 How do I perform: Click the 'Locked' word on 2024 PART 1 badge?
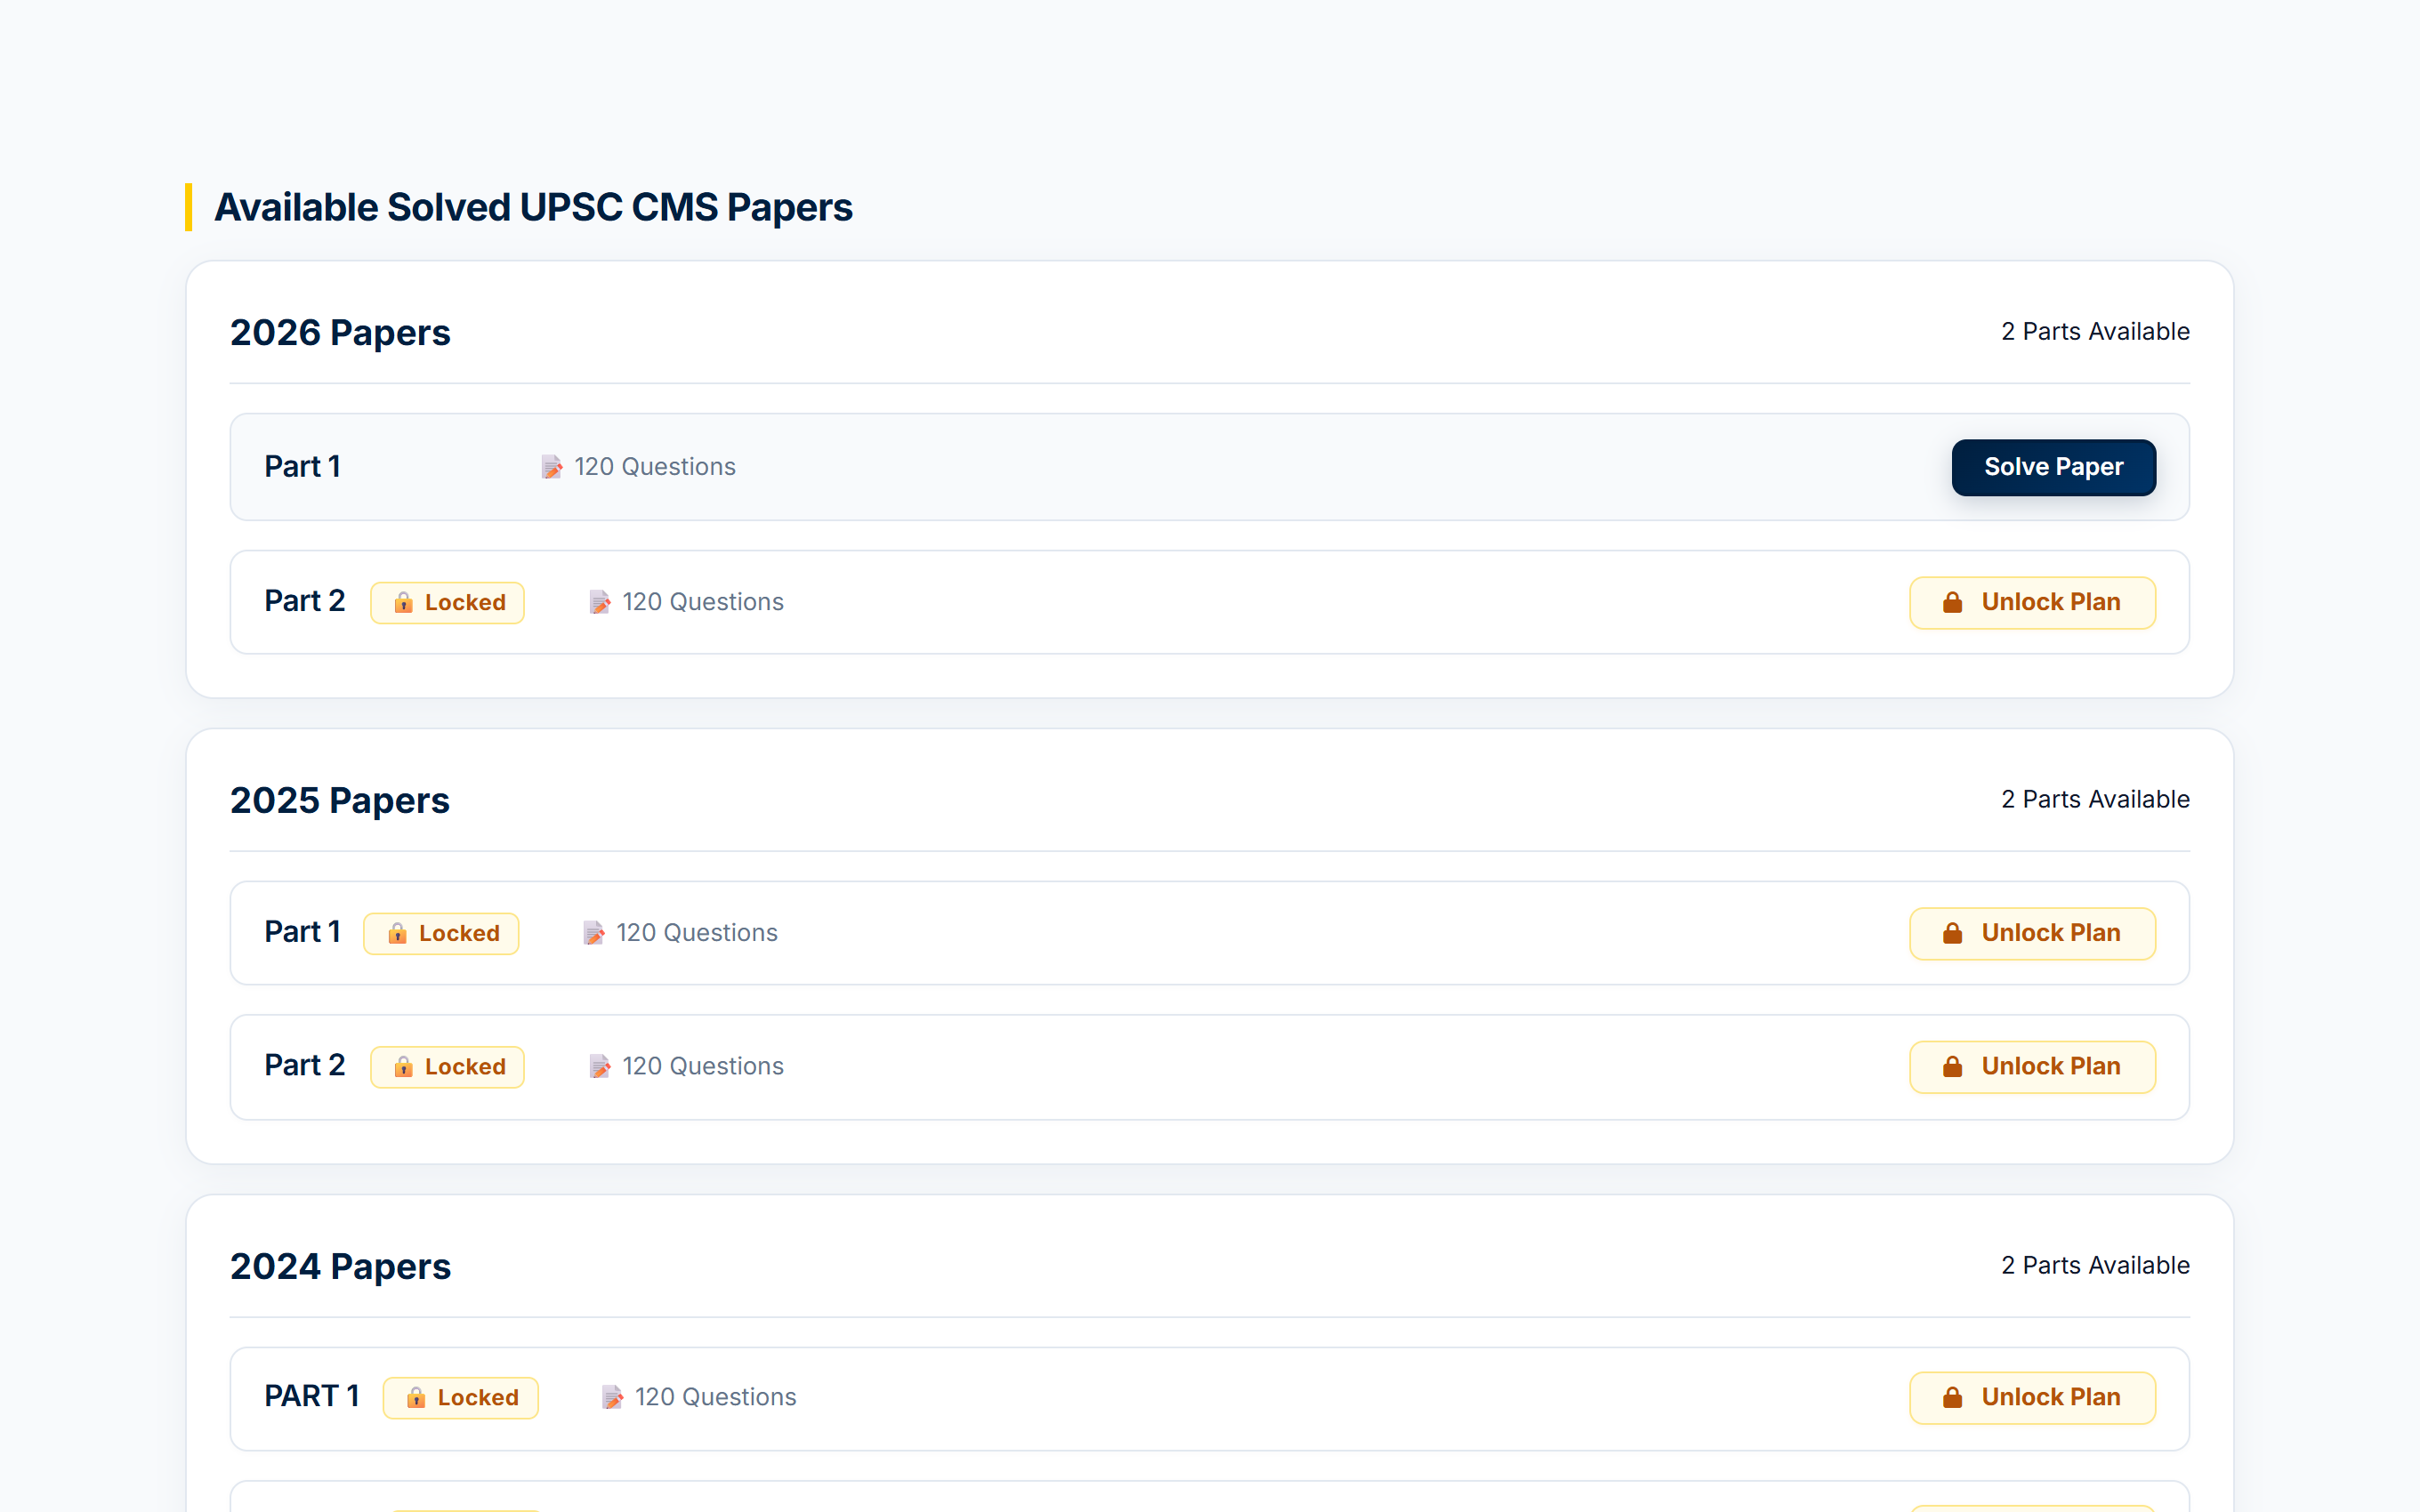coord(478,1399)
